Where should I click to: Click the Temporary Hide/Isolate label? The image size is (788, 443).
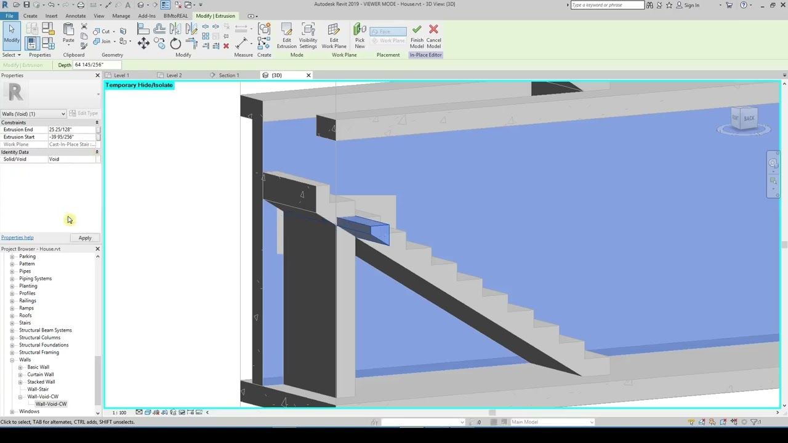click(x=139, y=85)
